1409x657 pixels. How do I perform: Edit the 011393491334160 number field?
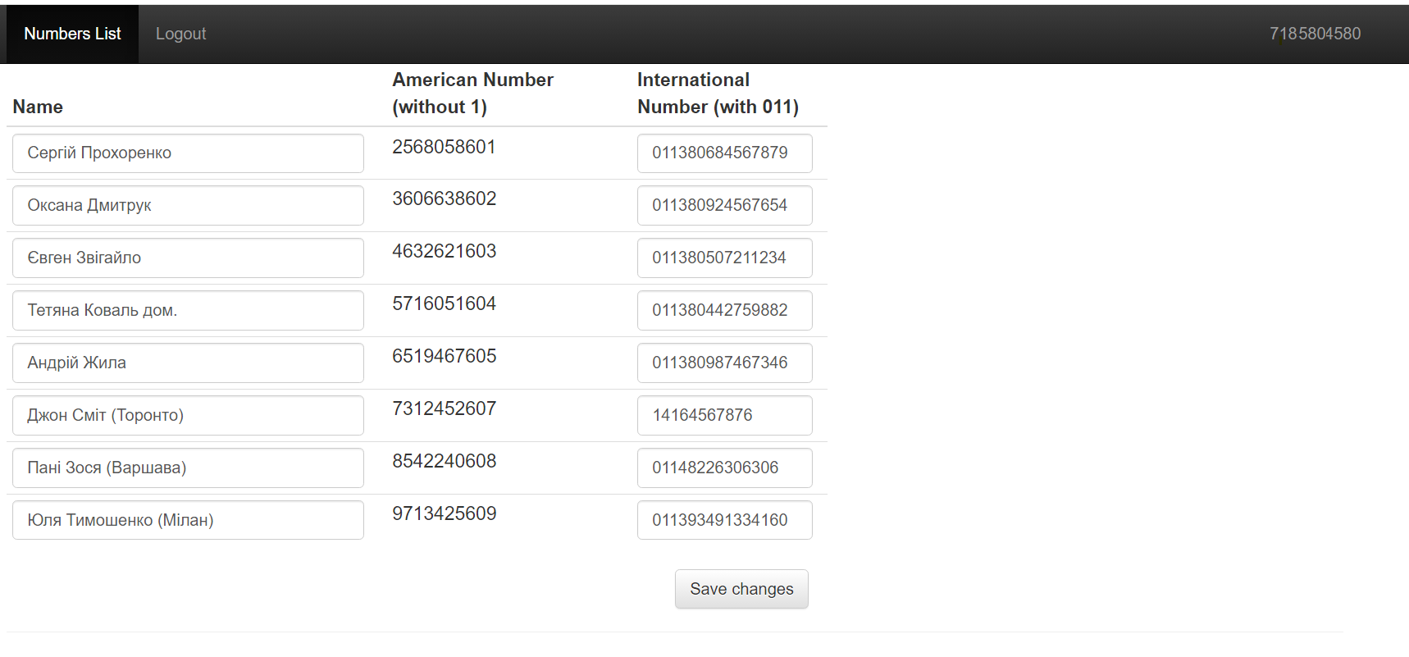[x=724, y=520]
